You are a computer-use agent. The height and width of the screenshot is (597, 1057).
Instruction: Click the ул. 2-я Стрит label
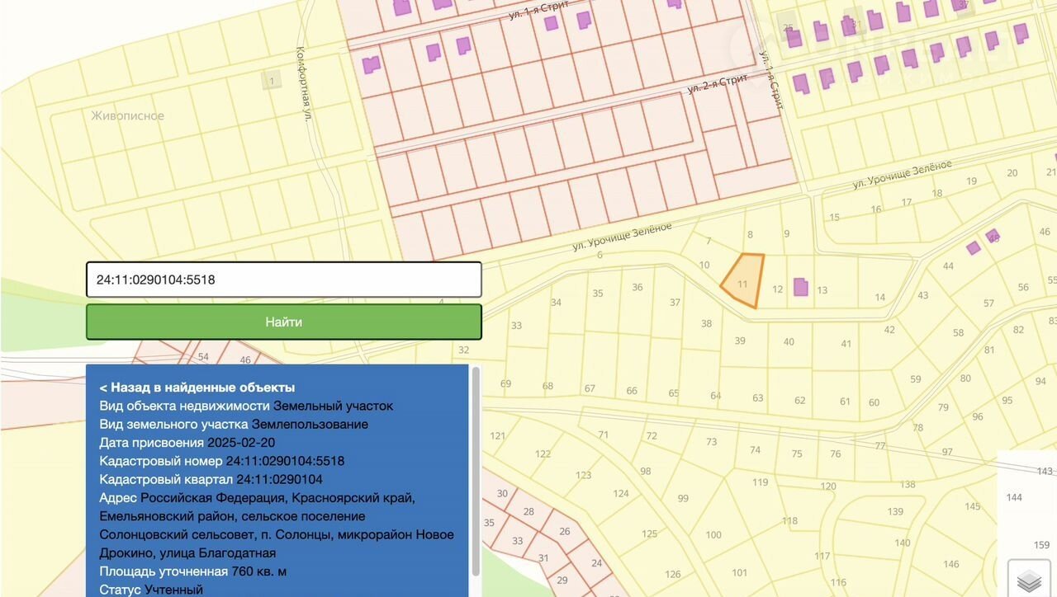point(717,83)
